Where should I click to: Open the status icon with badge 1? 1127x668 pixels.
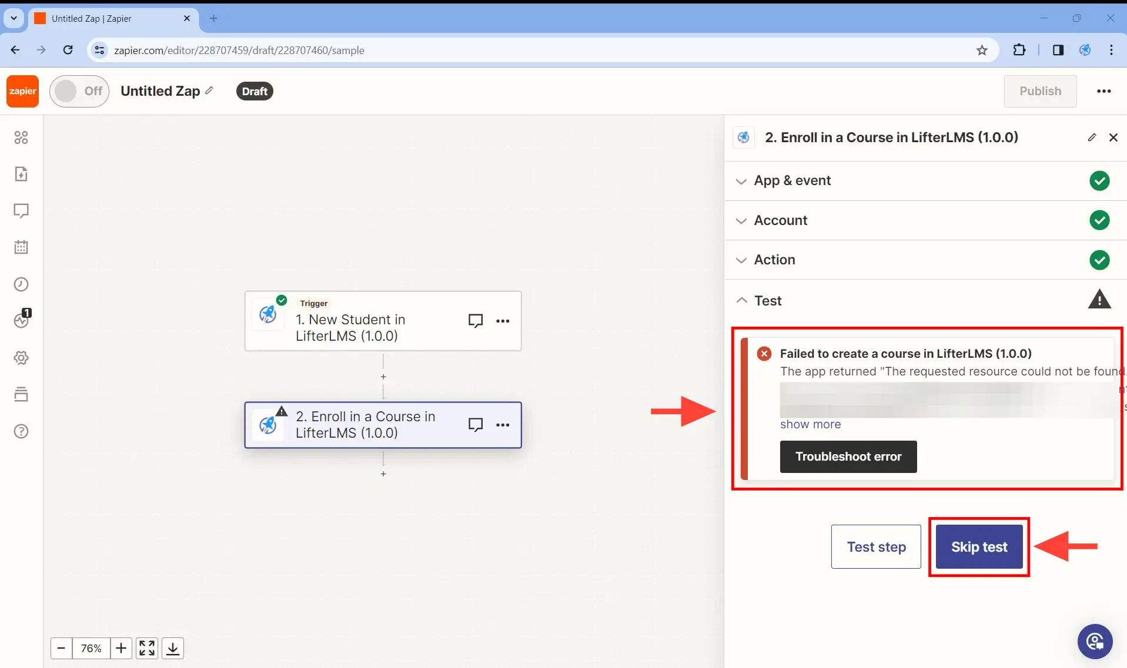tap(22, 320)
